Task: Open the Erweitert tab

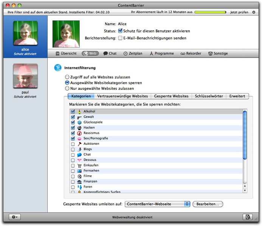Action: tap(237, 96)
